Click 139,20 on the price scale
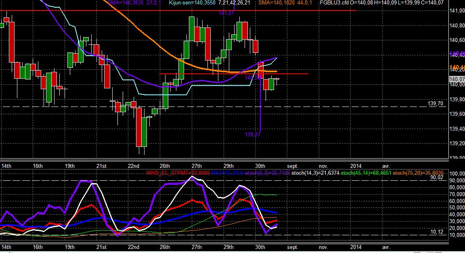 tap(457, 144)
